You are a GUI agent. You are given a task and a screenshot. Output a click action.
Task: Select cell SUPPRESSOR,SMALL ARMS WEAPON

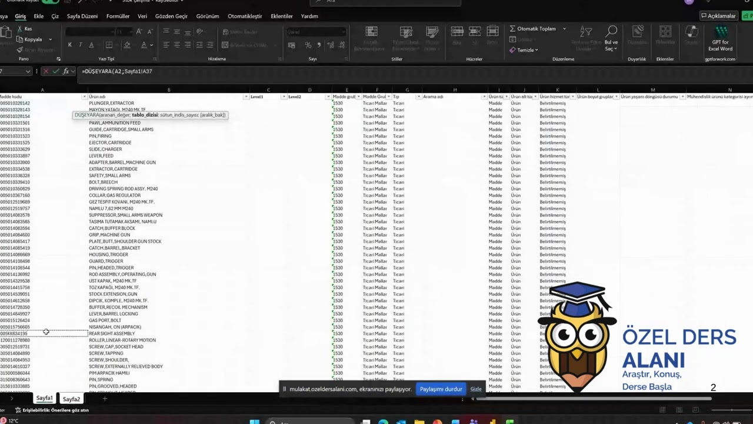[168, 215]
